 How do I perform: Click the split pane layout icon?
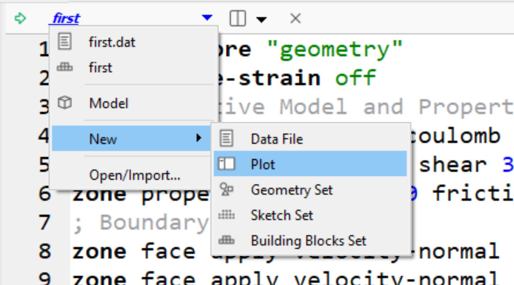(x=237, y=19)
